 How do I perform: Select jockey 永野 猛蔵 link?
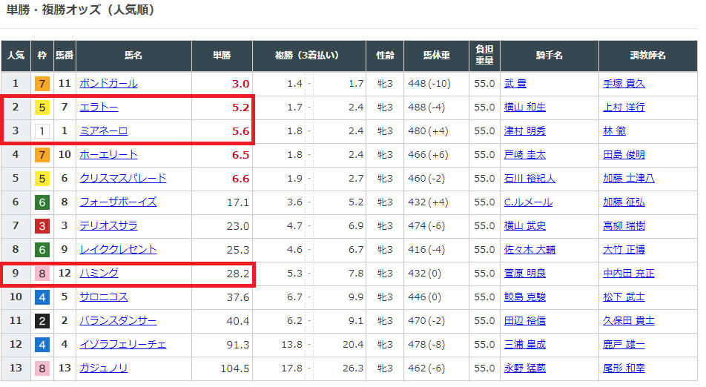pyautogui.click(x=524, y=368)
